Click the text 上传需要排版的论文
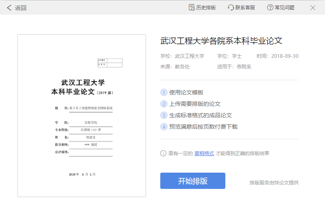 click(x=195, y=104)
